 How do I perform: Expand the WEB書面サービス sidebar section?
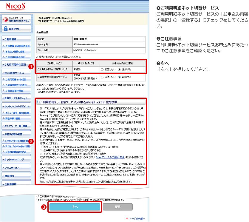point(16,73)
